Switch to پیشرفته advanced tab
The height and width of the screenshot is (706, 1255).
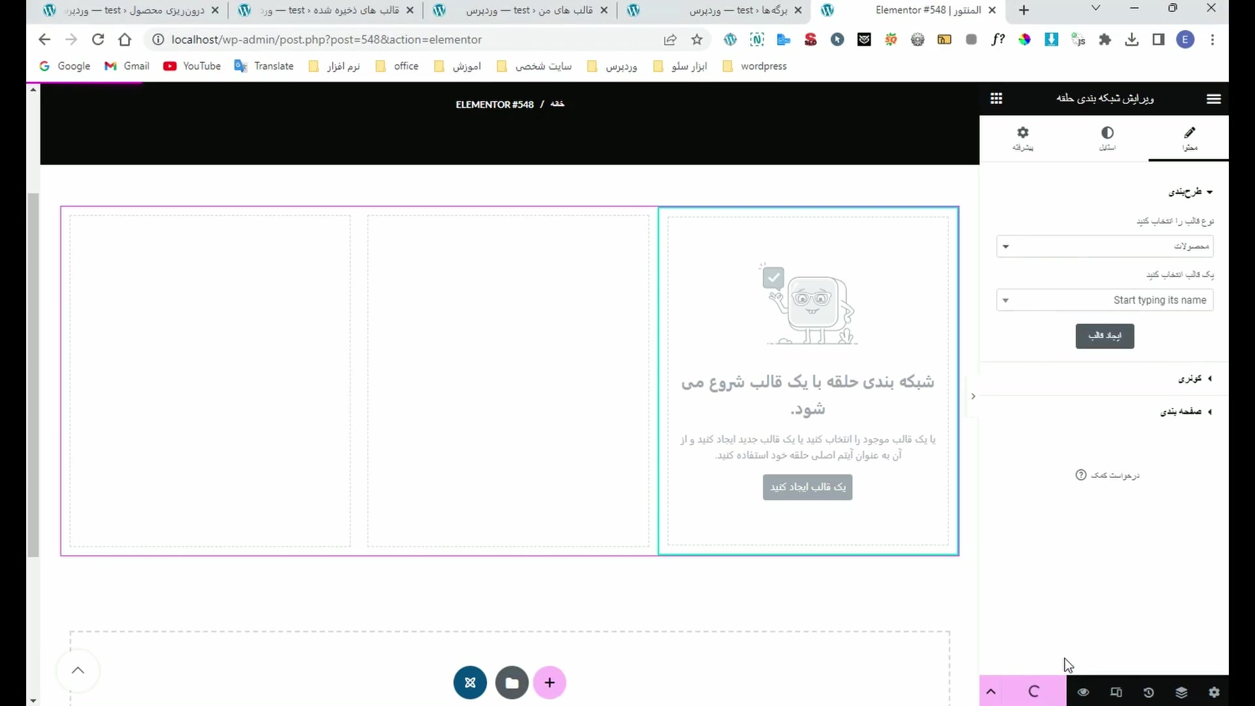click(1023, 138)
